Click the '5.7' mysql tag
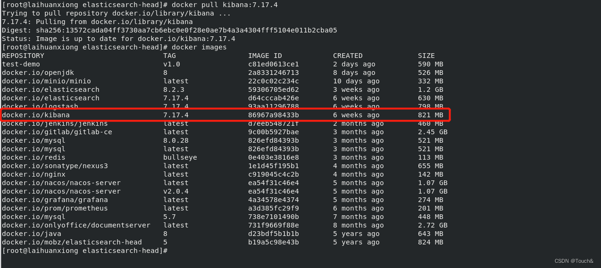The height and width of the screenshot is (268, 601). click(x=169, y=217)
